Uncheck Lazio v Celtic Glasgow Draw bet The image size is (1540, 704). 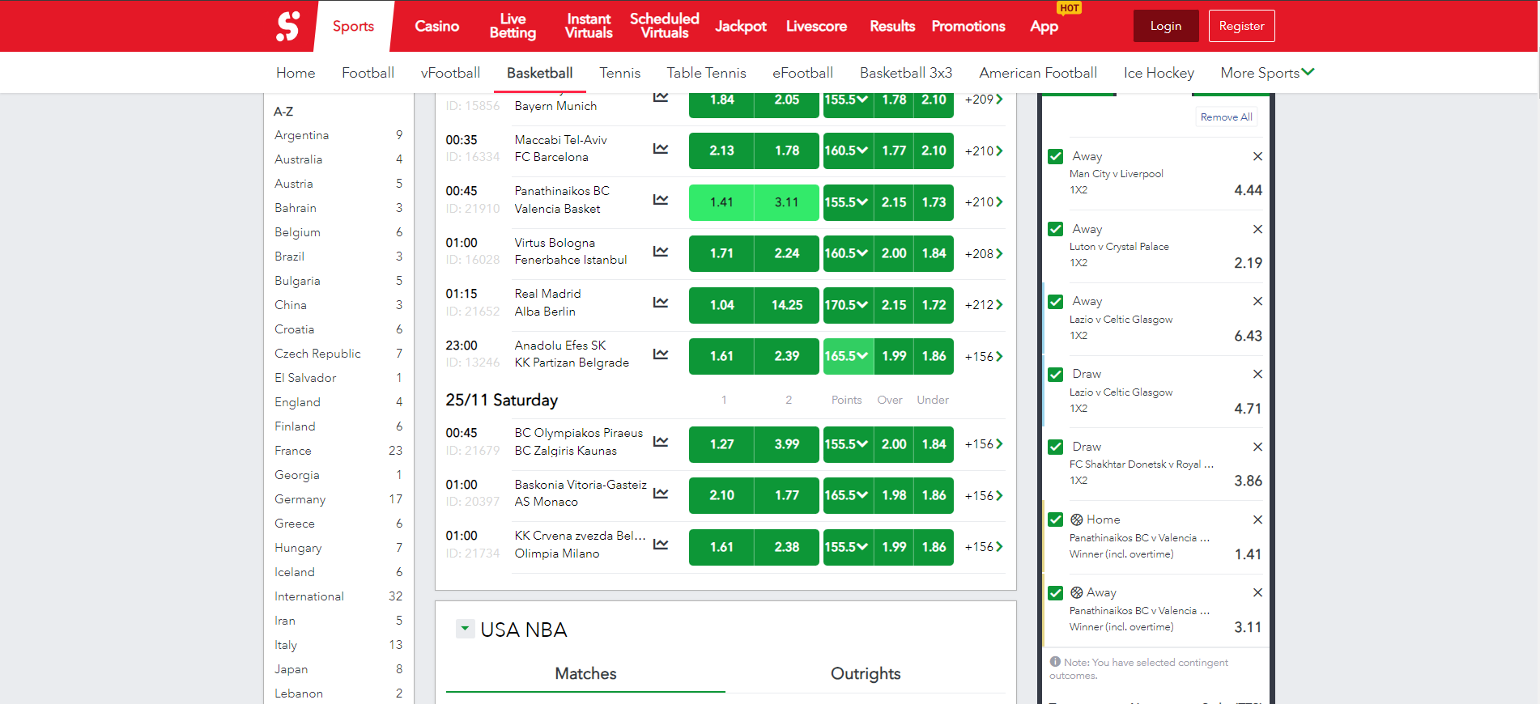click(1055, 375)
